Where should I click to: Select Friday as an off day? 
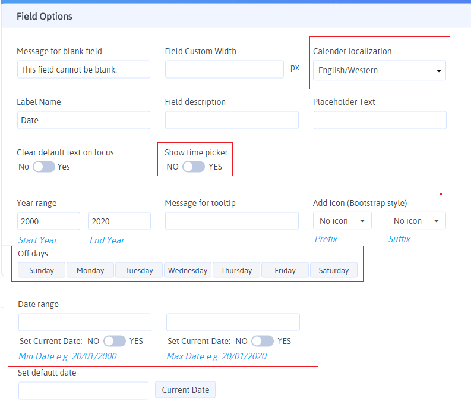tap(285, 270)
